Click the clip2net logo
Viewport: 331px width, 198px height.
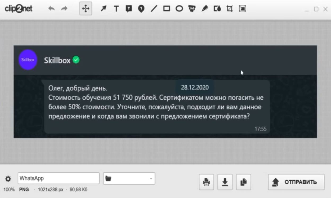[x=19, y=9]
